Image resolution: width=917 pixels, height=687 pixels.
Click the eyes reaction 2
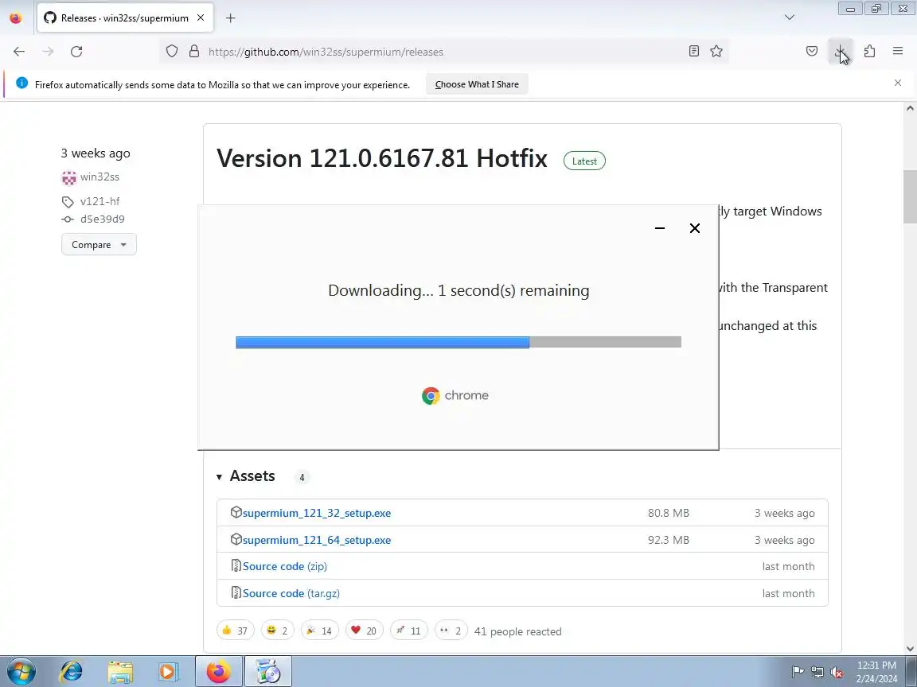pos(451,631)
